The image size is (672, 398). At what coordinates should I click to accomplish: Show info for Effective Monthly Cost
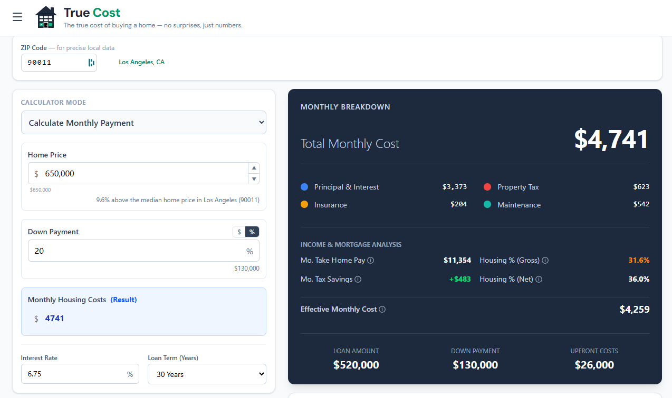(x=382, y=310)
